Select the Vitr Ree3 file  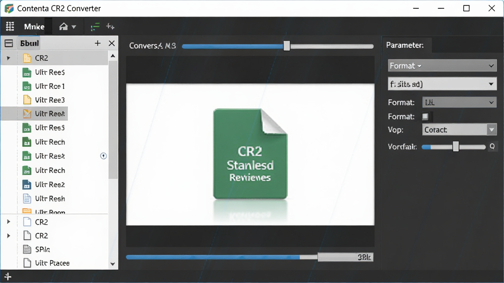(x=50, y=100)
